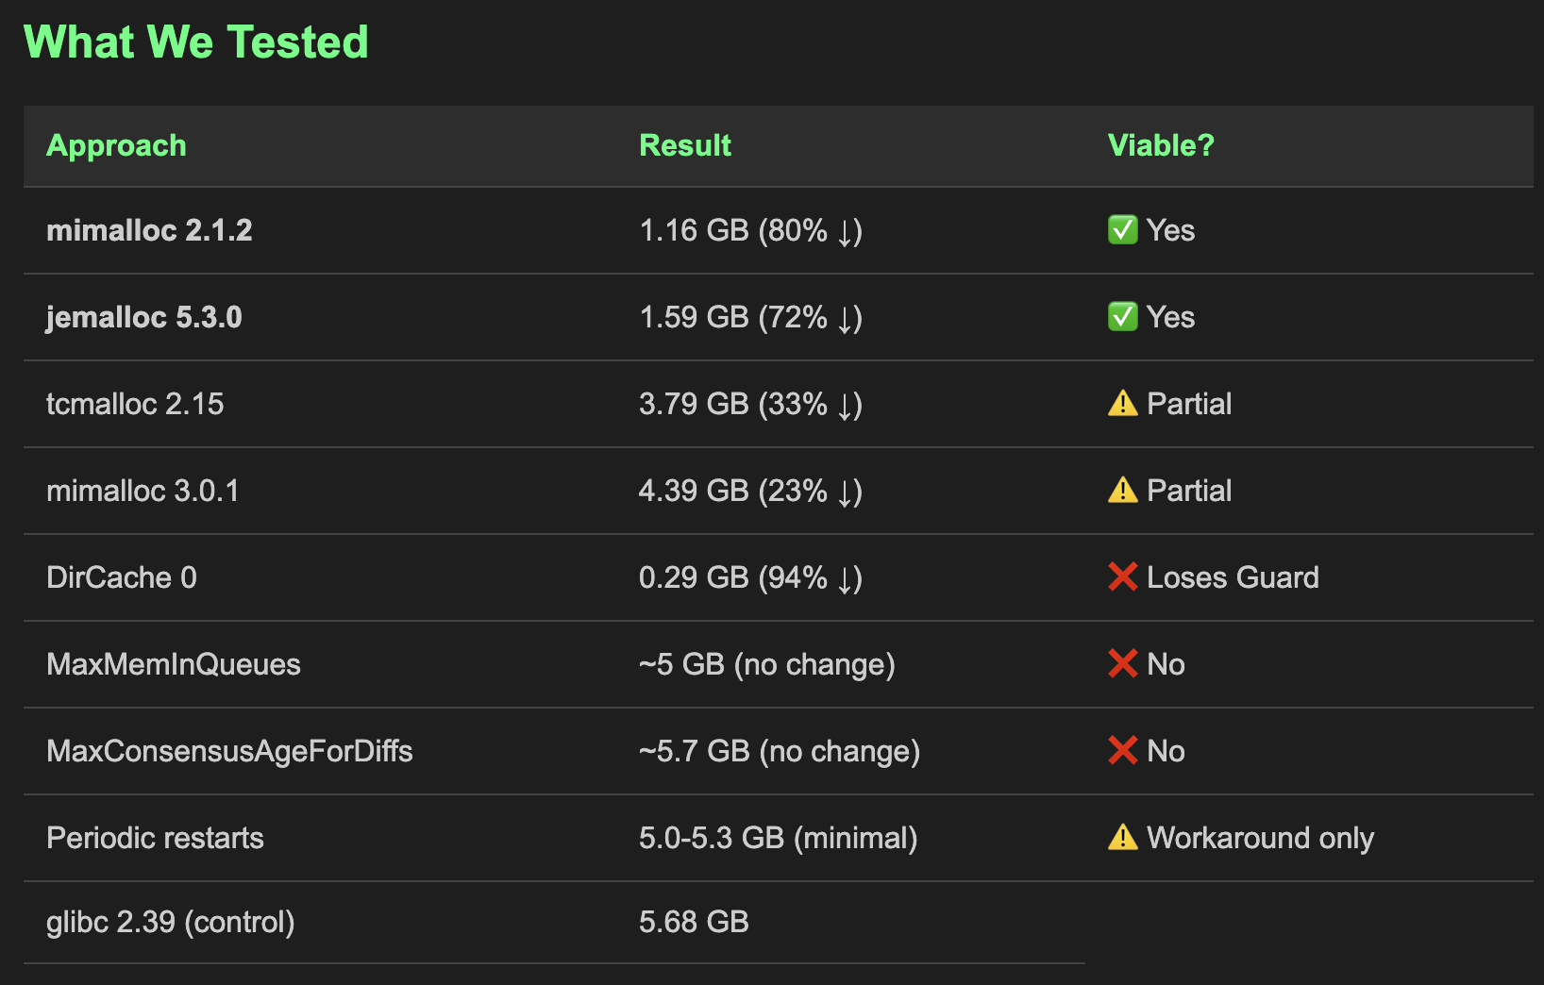Click the What We Tested heading
This screenshot has width=1544, height=985.
point(195,42)
